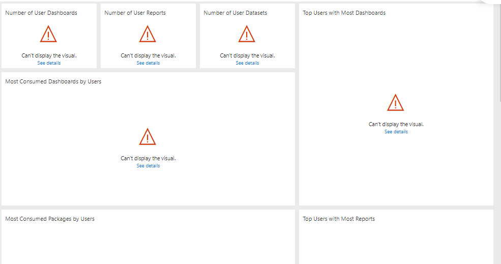This screenshot has height=264, width=501.
Task: Click warning icon in Number of User Reports tile
Action: point(148,34)
